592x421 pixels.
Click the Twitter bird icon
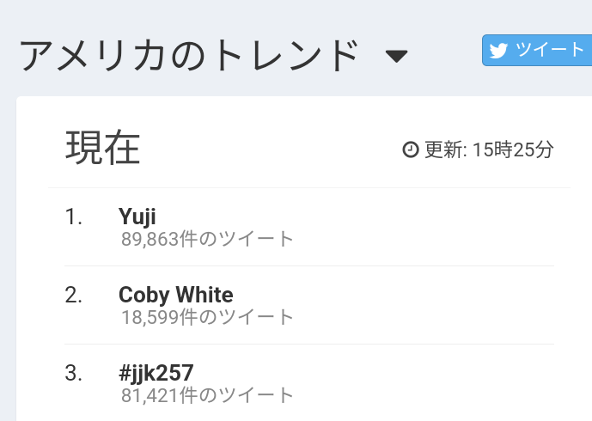click(x=499, y=51)
